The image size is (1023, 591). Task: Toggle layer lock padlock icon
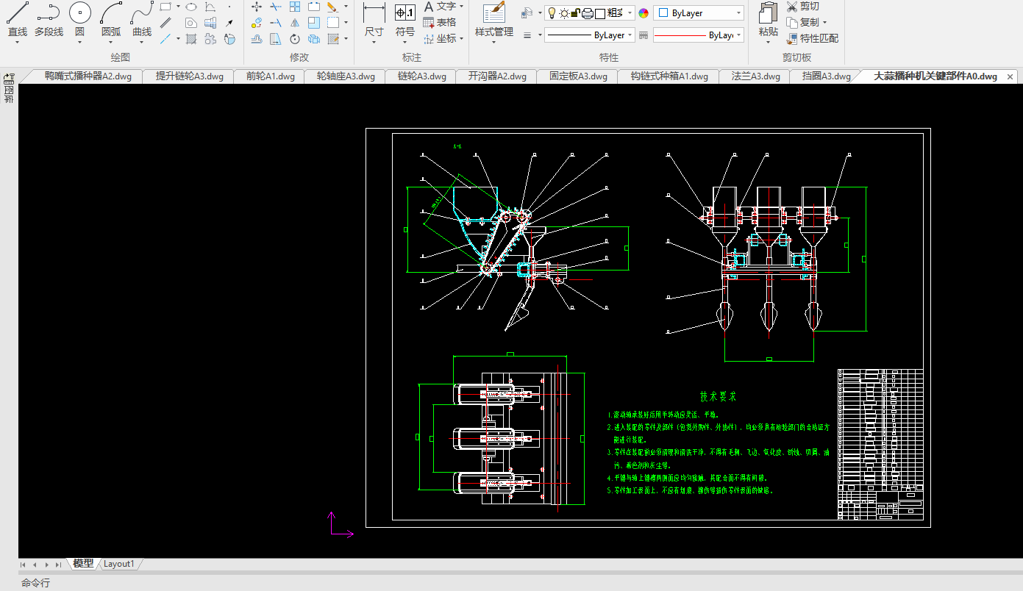576,13
